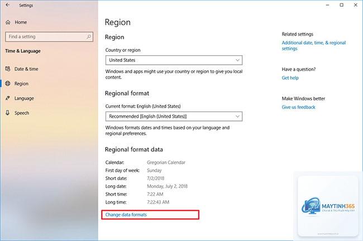This screenshot has height=241, width=363.
Task: Click Give us feedback link
Action: pos(298,107)
